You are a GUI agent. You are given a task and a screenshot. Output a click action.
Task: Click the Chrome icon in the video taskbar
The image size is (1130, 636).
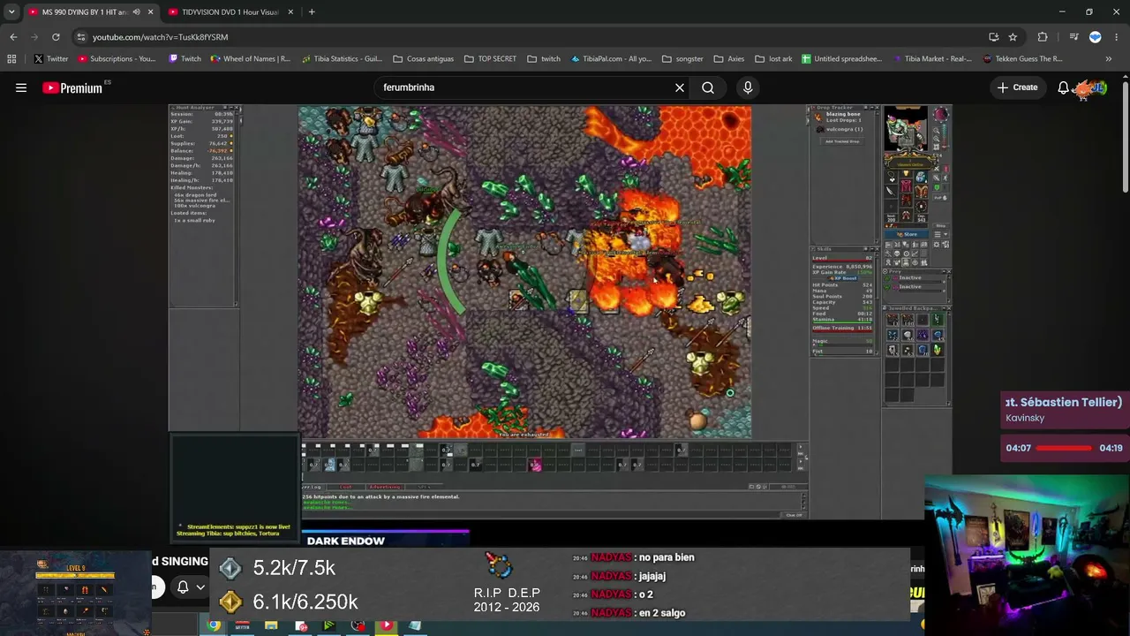click(214, 625)
